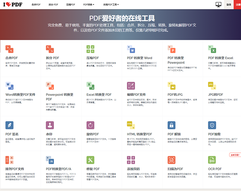Click the desktop app download monitor icon
The height and width of the screenshot is (191, 241).
pyautogui.click(x=218, y=5)
